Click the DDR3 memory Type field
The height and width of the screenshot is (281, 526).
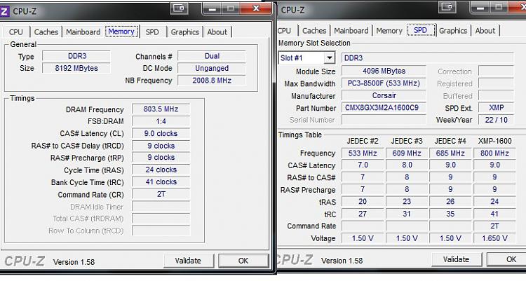pos(76,56)
